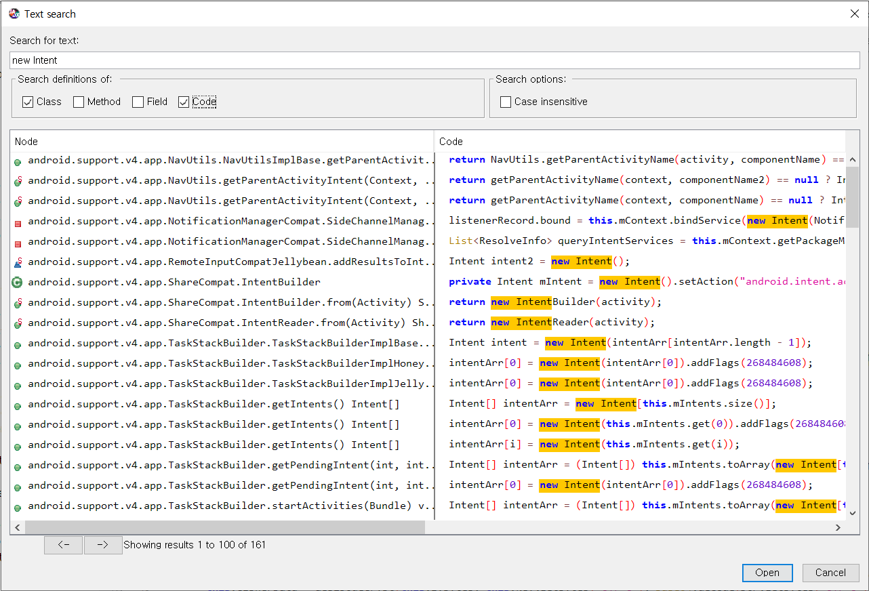869x591 pixels.
Task: Select ShareCompat.IntentBuilder.from(Activity) node text
Action: click(x=232, y=302)
